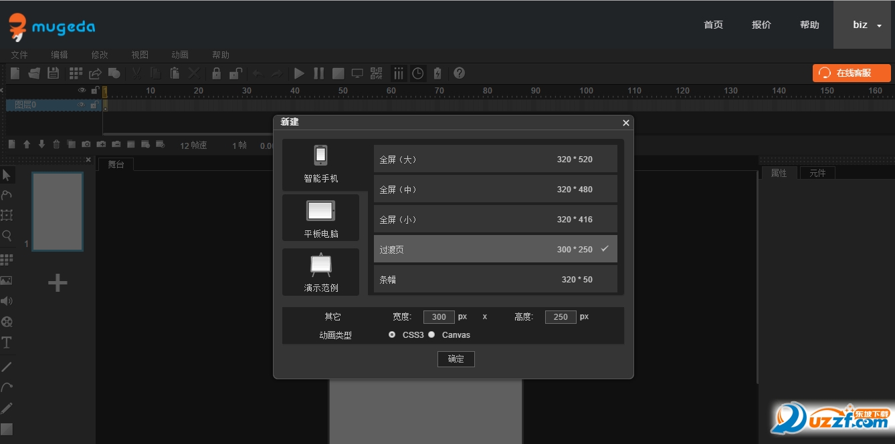This screenshot has width=895, height=444.
Task: Select the Text tool
Action: coord(7,343)
